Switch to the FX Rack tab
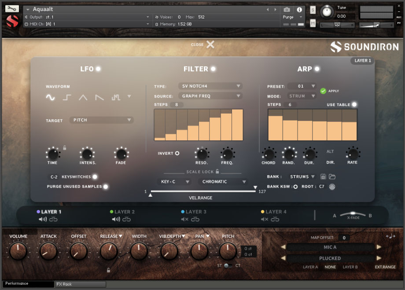Viewport: 405px width, 290px height. (x=79, y=284)
